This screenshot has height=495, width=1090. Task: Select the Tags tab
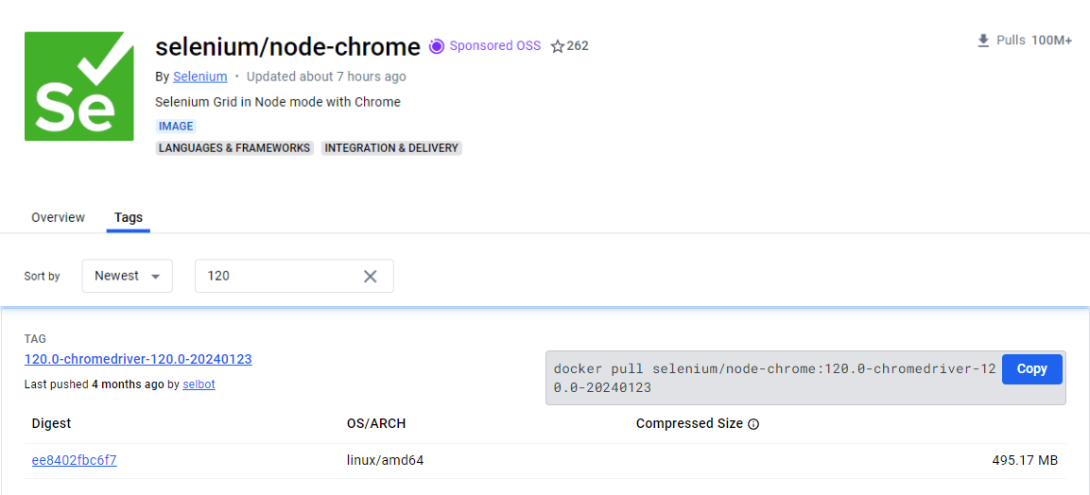[129, 217]
